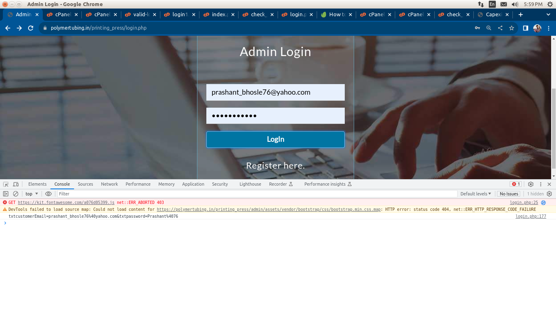Expand the tab search chevron
Screen dimensions: 556x312
point(548,15)
